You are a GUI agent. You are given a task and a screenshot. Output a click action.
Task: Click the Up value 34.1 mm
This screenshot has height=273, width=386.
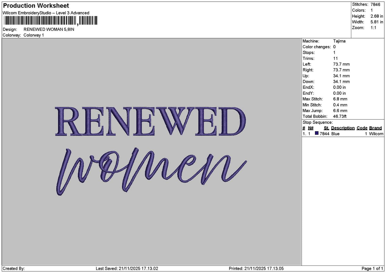coord(341,76)
